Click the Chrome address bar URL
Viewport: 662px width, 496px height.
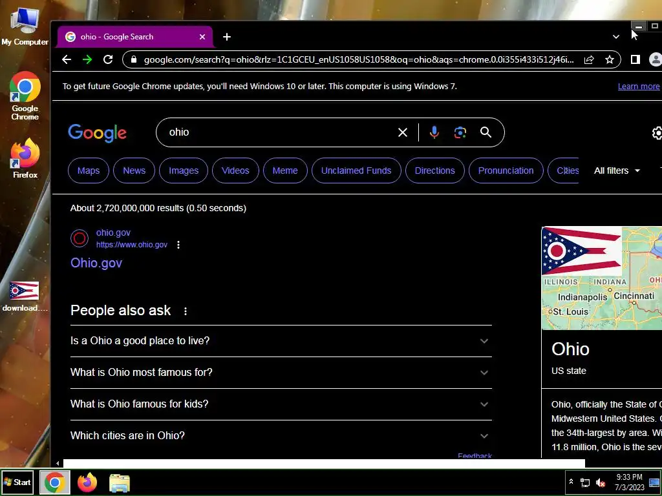click(x=359, y=59)
